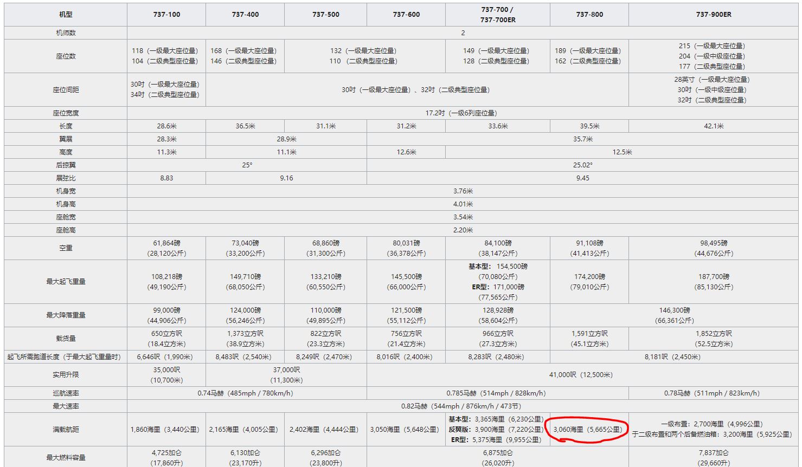Screen dimensions: 802x467
Task: Select the '后掠翼' row label
Action: [x=66, y=165]
